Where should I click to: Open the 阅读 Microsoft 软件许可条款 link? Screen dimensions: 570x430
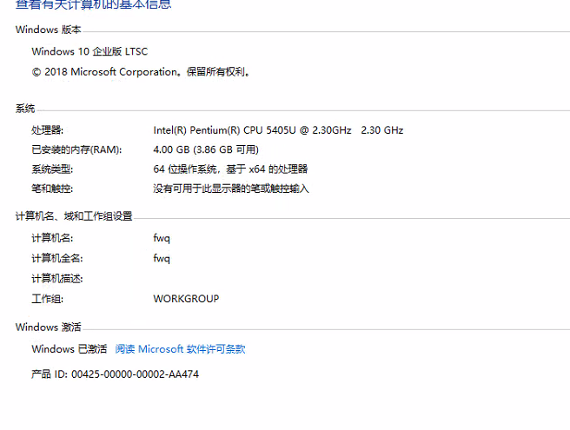[181, 349]
